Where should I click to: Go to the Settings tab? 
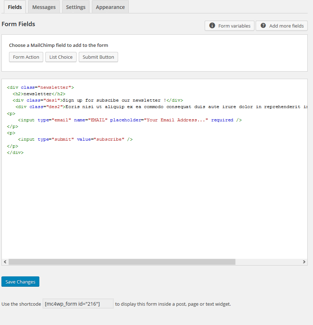click(75, 7)
